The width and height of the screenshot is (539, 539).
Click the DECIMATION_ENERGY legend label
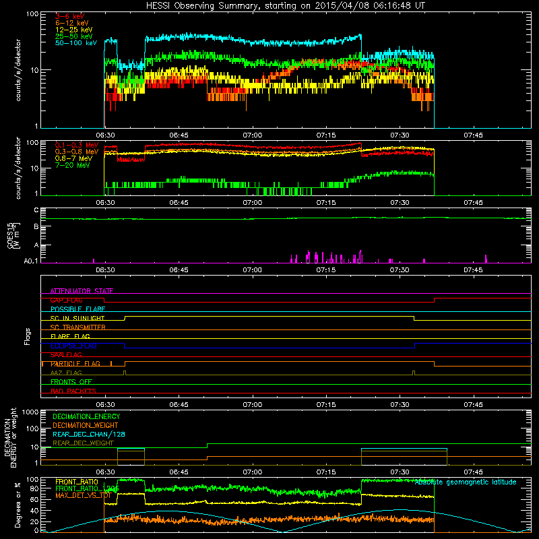pos(86,416)
